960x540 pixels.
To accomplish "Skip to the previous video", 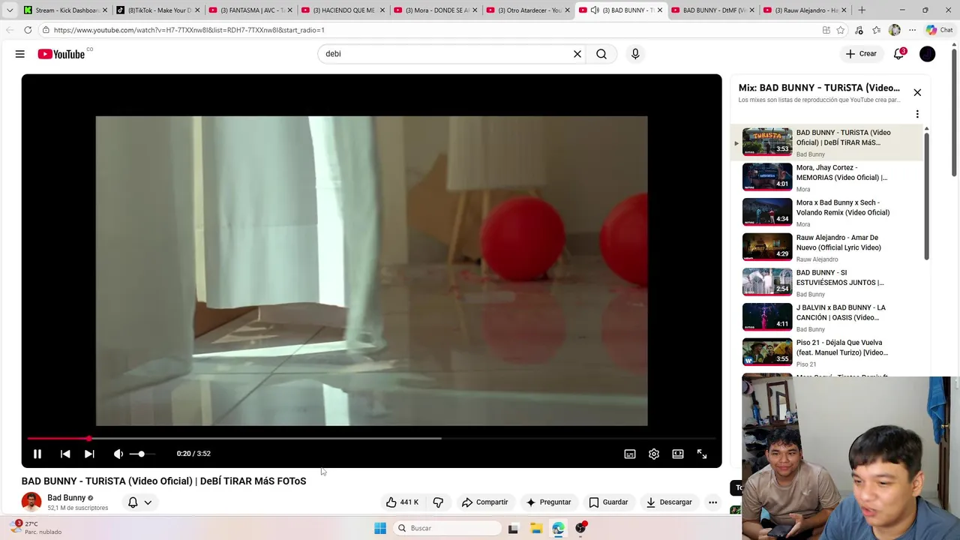I will pos(65,454).
